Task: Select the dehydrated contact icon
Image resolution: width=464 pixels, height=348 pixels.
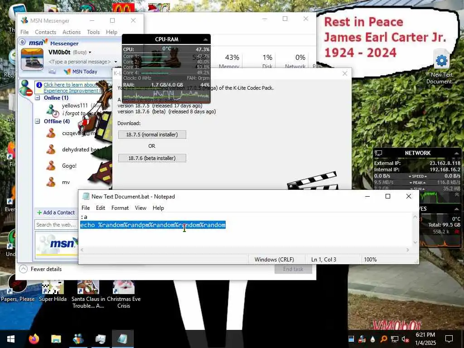Action: 51,150
